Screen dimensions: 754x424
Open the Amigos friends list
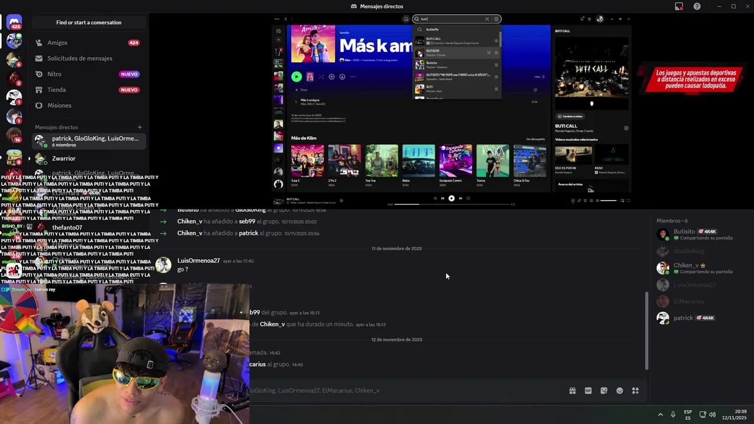[x=88, y=42]
